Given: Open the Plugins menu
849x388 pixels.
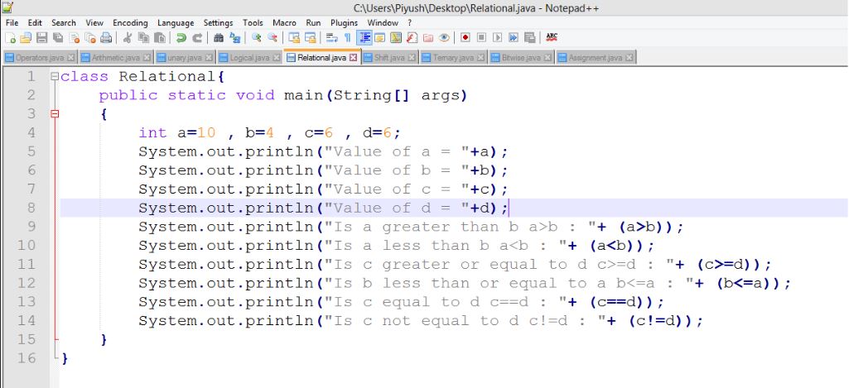Looking at the screenshot, I should click(344, 22).
